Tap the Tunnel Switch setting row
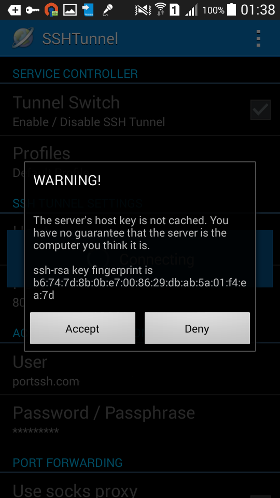The width and height of the screenshot is (280, 498). [140, 109]
